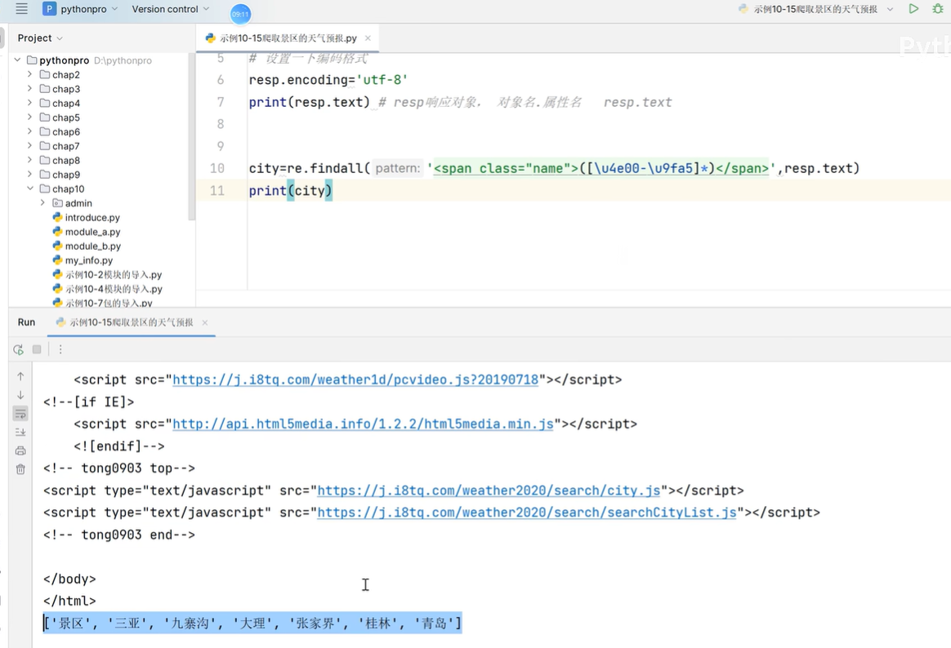Close the 示例10-15 editor tab
The width and height of the screenshot is (951, 648).
[368, 38]
